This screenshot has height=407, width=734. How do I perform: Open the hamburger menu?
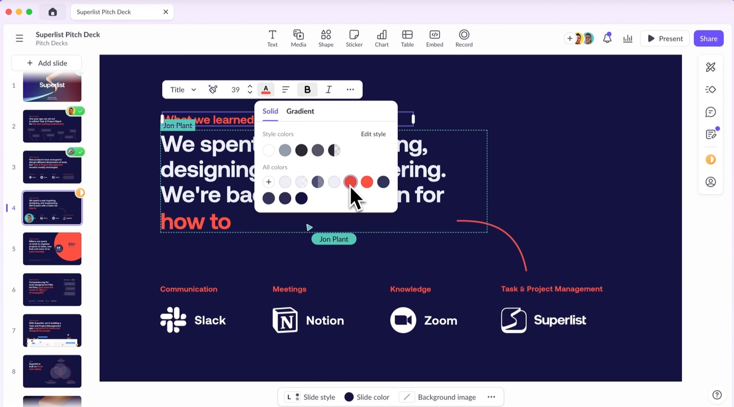(x=20, y=38)
